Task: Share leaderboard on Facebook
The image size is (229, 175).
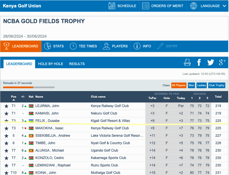Action: [199, 63]
